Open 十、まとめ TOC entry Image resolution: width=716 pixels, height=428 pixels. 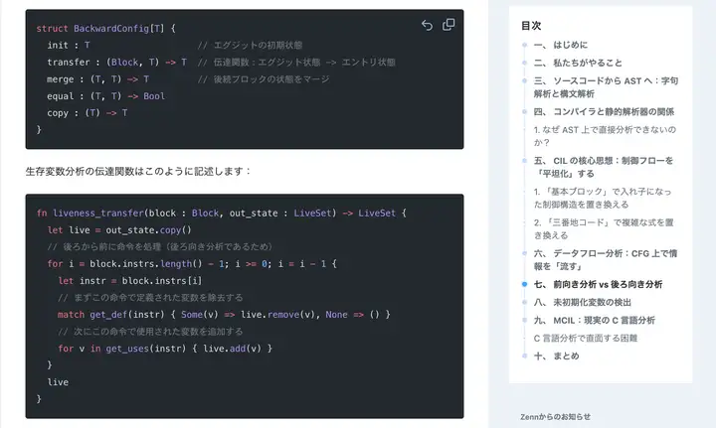(556, 356)
